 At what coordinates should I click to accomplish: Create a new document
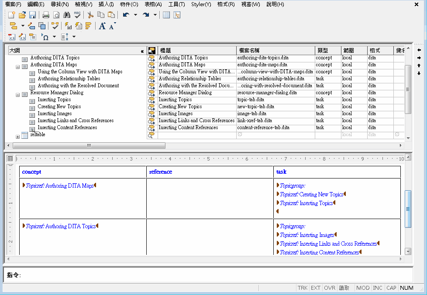(12, 15)
